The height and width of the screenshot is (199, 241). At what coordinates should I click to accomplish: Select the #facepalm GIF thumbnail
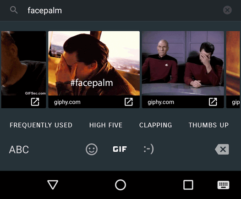pyautogui.click(x=94, y=63)
